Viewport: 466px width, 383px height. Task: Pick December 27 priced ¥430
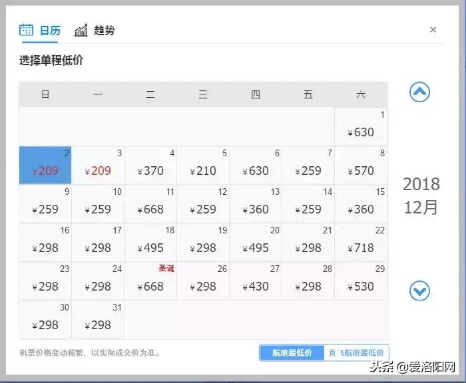256,281
